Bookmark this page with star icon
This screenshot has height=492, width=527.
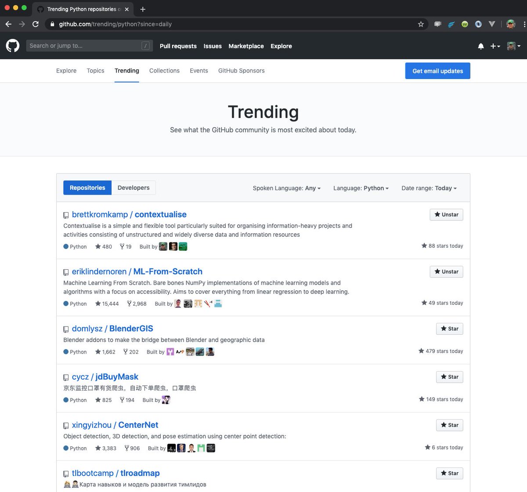tap(421, 24)
